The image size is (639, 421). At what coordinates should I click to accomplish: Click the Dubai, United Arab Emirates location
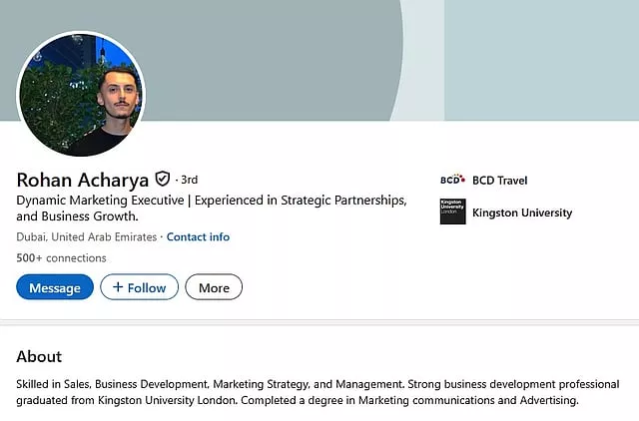click(87, 237)
